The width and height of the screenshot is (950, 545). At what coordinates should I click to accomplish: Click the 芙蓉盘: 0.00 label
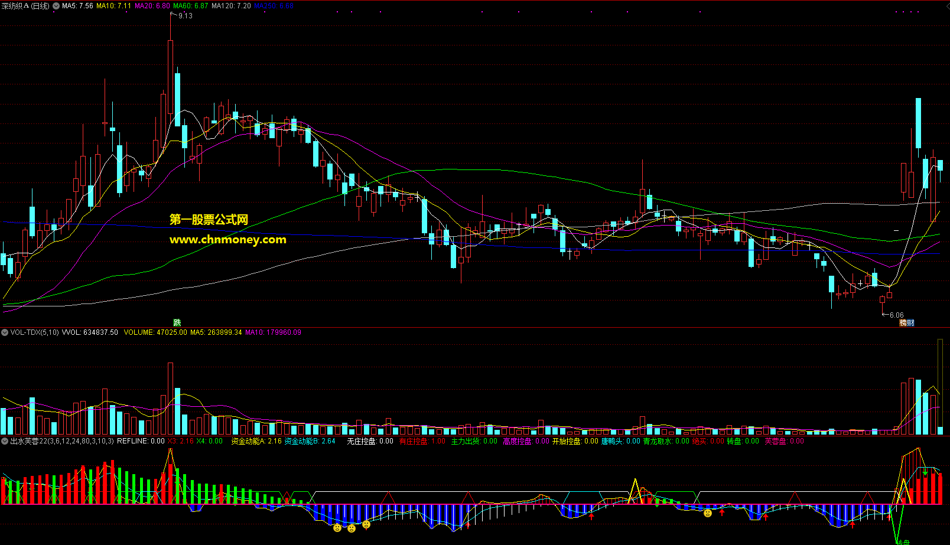tap(784, 441)
